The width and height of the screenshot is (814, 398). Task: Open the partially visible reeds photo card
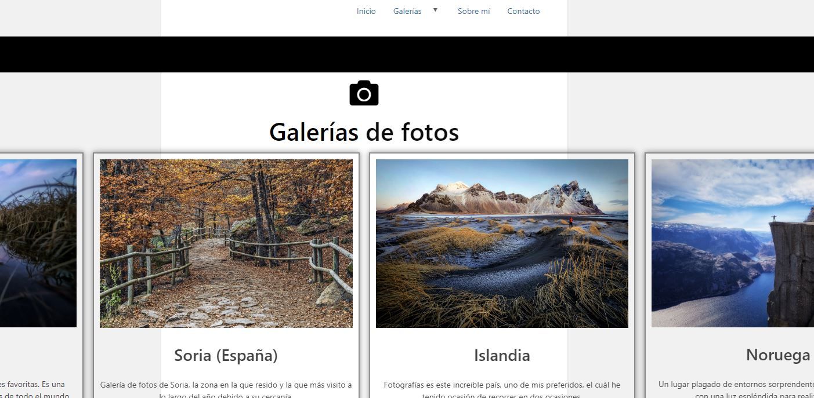38,243
